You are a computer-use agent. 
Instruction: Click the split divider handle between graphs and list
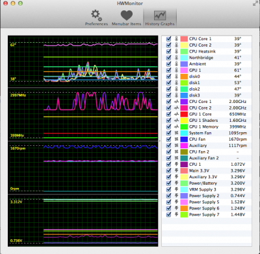[160, 141]
